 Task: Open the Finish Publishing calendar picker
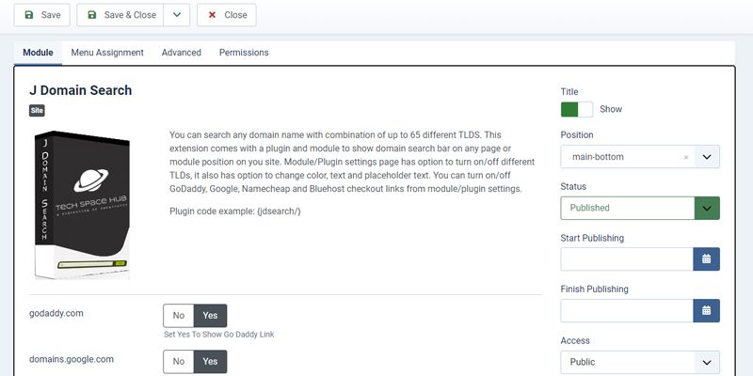[x=707, y=311]
